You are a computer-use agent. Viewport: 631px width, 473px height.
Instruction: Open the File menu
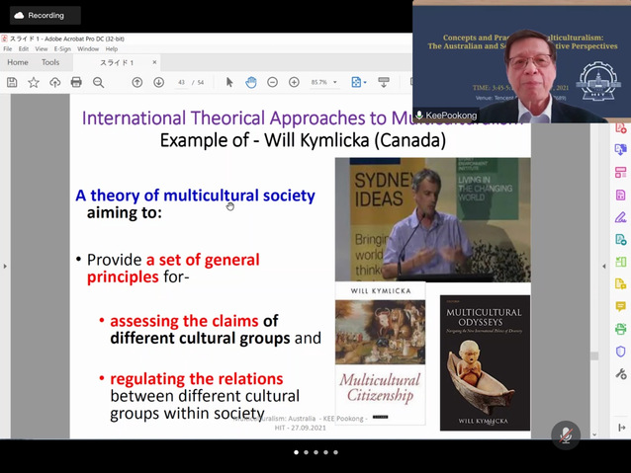(8, 49)
